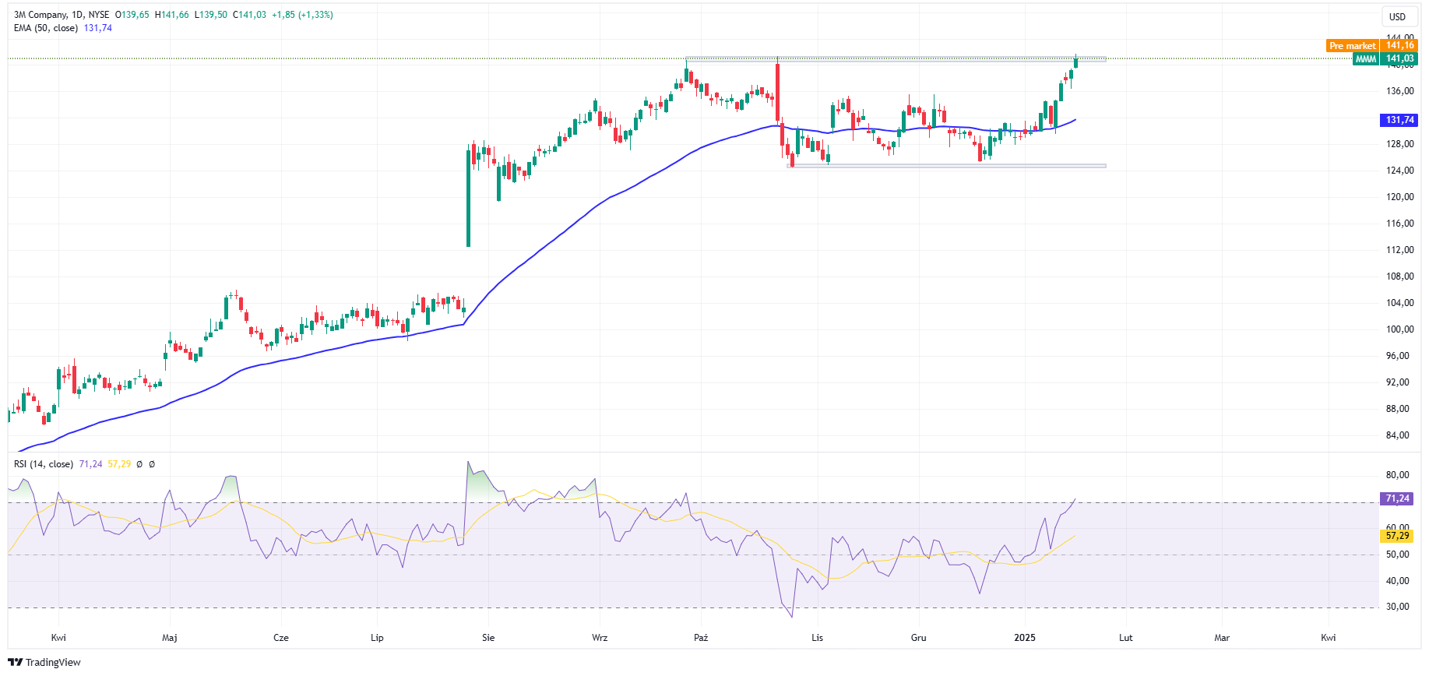Click the 30,00 RSI level on axis
1429x676 pixels.
(x=1397, y=607)
